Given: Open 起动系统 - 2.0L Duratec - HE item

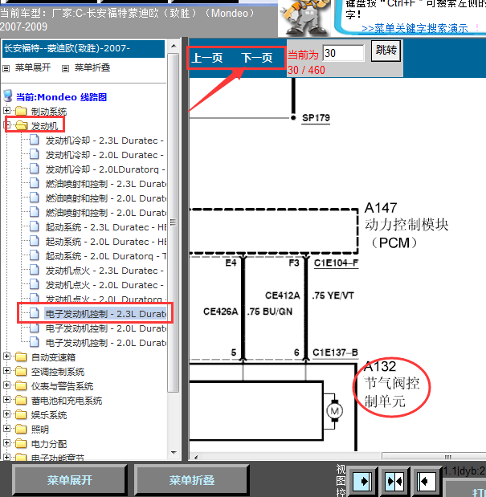Looking at the screenshot, I should point(106,242).
